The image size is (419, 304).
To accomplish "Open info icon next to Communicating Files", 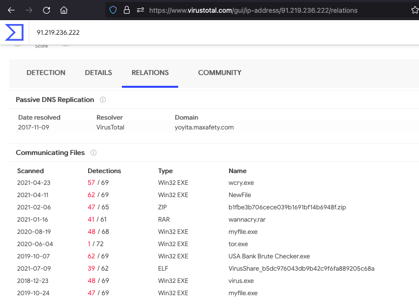I will click(93, 152).
